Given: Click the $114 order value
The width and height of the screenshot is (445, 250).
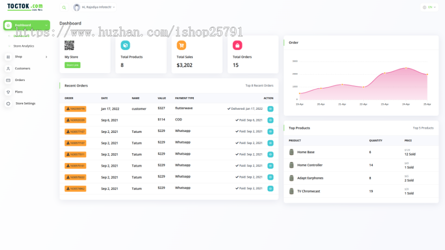Looking at the screenshot, I should pos(161,120).
